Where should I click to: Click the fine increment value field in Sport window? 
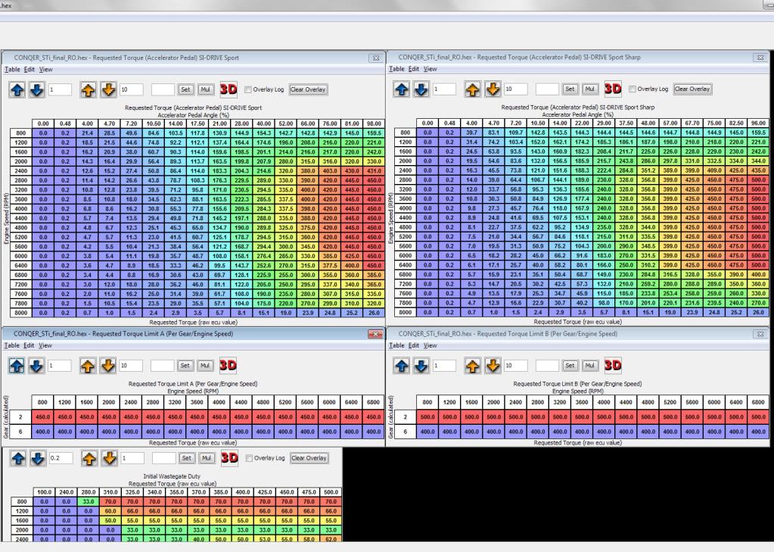tap(61, 89)
